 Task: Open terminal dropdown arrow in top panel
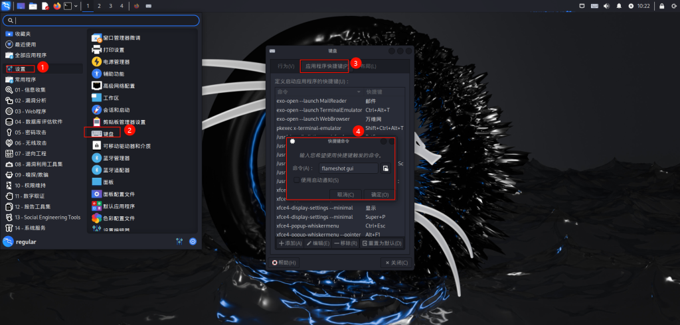point(76,6)
